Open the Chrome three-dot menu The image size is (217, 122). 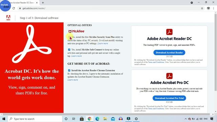click(x=214, y=8)
